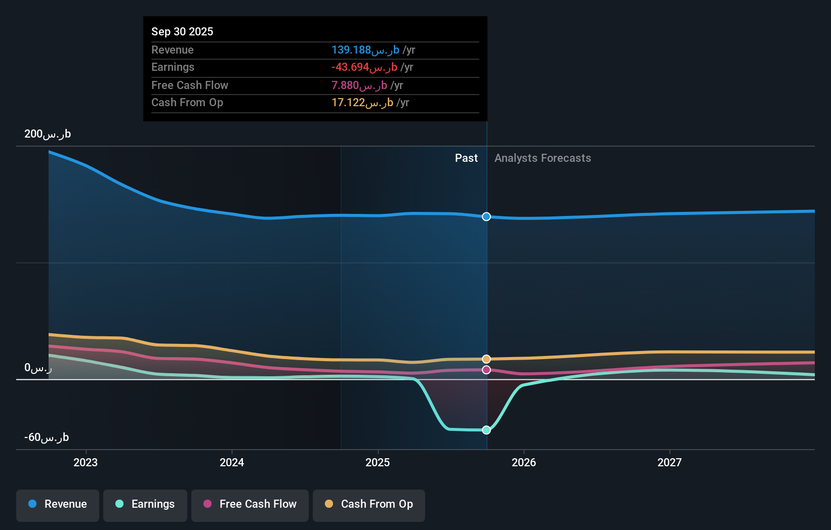Click the orange Cash From Op dot
Screen dimensions: 831x530
coord(329,504)
